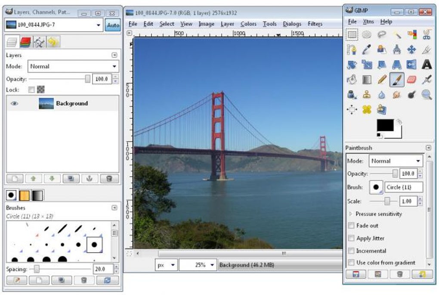Select the Color Picker eyedropper tool

click(367, 50)
